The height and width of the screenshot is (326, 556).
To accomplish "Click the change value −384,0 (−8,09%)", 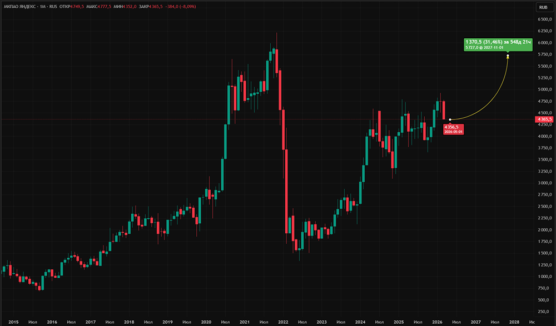I will (181, 6).
